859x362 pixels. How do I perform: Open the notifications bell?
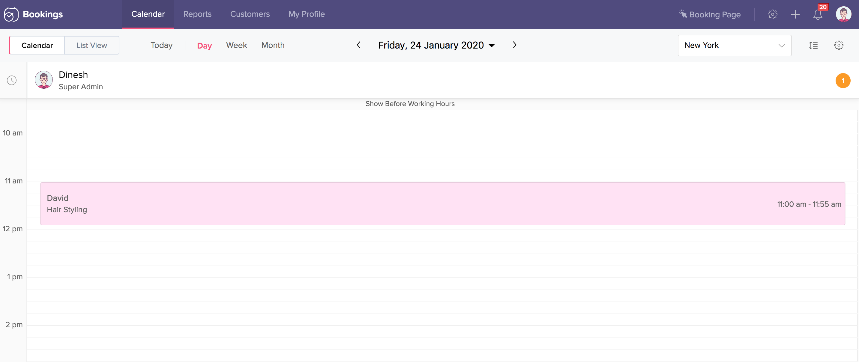pyautogui.click(x=817, y=15)
